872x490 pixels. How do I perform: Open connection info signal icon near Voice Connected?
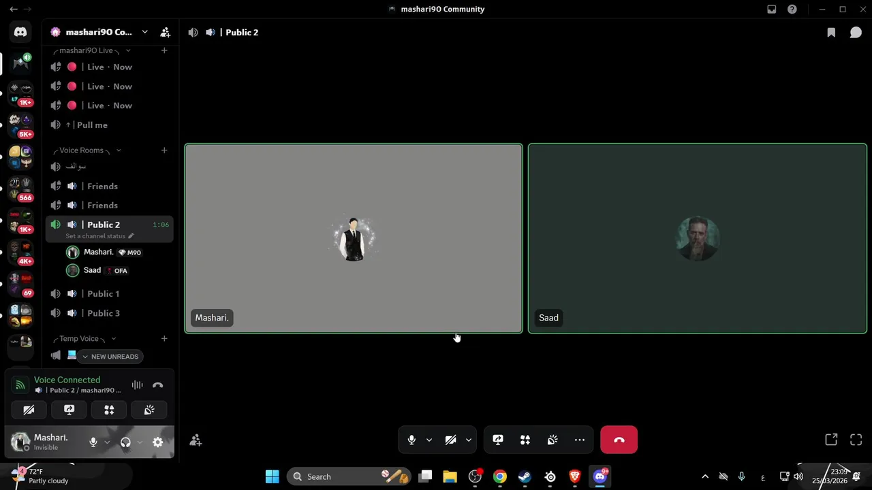tap(20, 385)
